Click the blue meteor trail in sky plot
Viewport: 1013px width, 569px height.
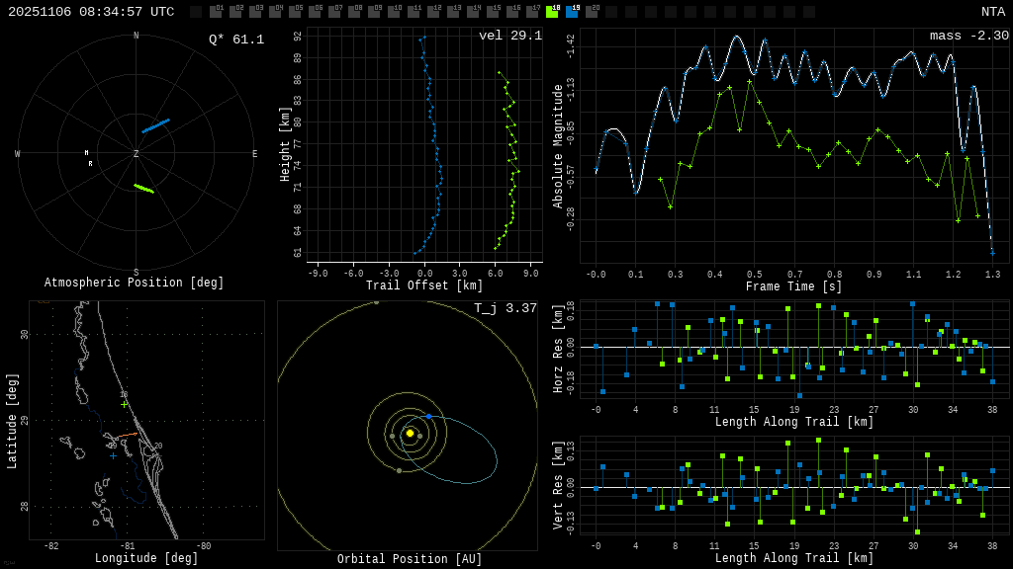155,125
